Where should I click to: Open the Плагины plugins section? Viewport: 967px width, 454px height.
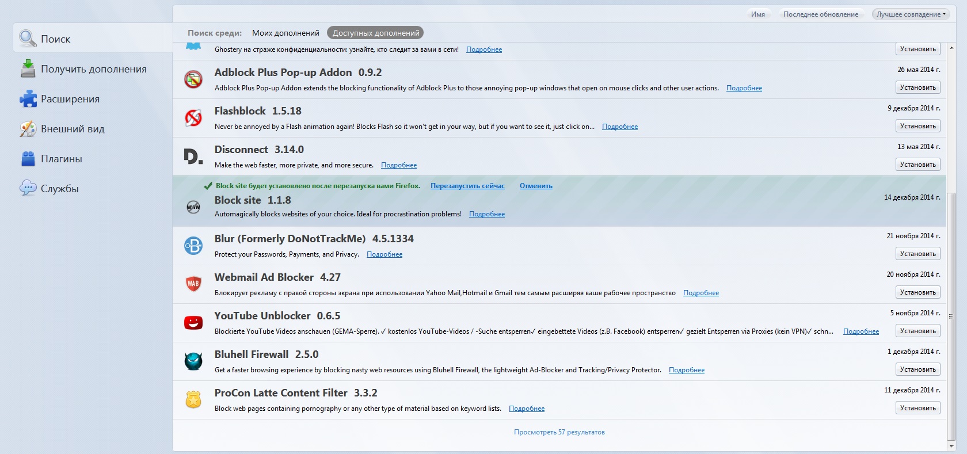point(93,159)
